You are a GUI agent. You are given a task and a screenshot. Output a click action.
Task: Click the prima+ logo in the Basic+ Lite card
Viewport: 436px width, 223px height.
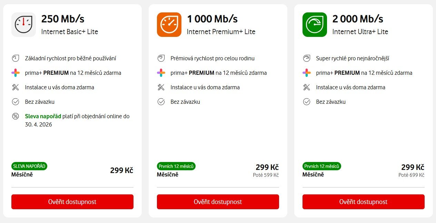16,73
